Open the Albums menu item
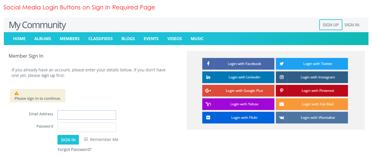Viewport: 372px width, 158px height. (x=43, y=39)
